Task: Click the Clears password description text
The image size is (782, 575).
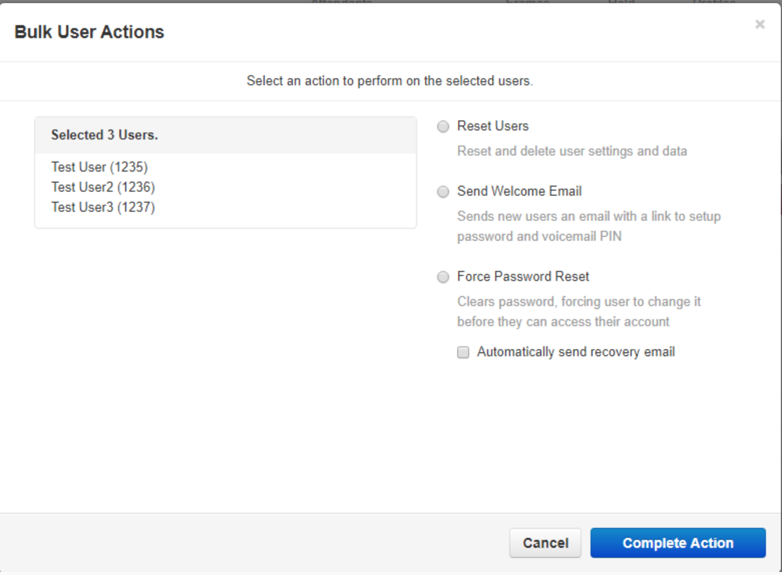Action: pos(578,312)
